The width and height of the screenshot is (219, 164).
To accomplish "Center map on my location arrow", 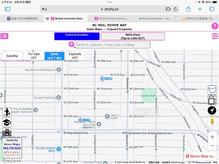I will point(212,110).
